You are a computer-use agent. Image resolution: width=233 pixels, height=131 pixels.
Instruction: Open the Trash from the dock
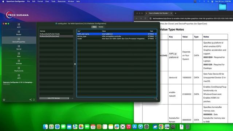(x=187, y=127)
